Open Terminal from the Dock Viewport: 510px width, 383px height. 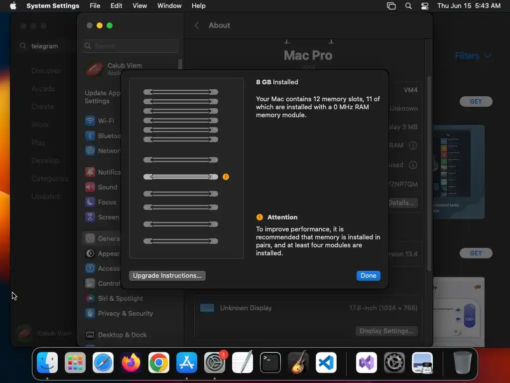[x=270, y=363]
